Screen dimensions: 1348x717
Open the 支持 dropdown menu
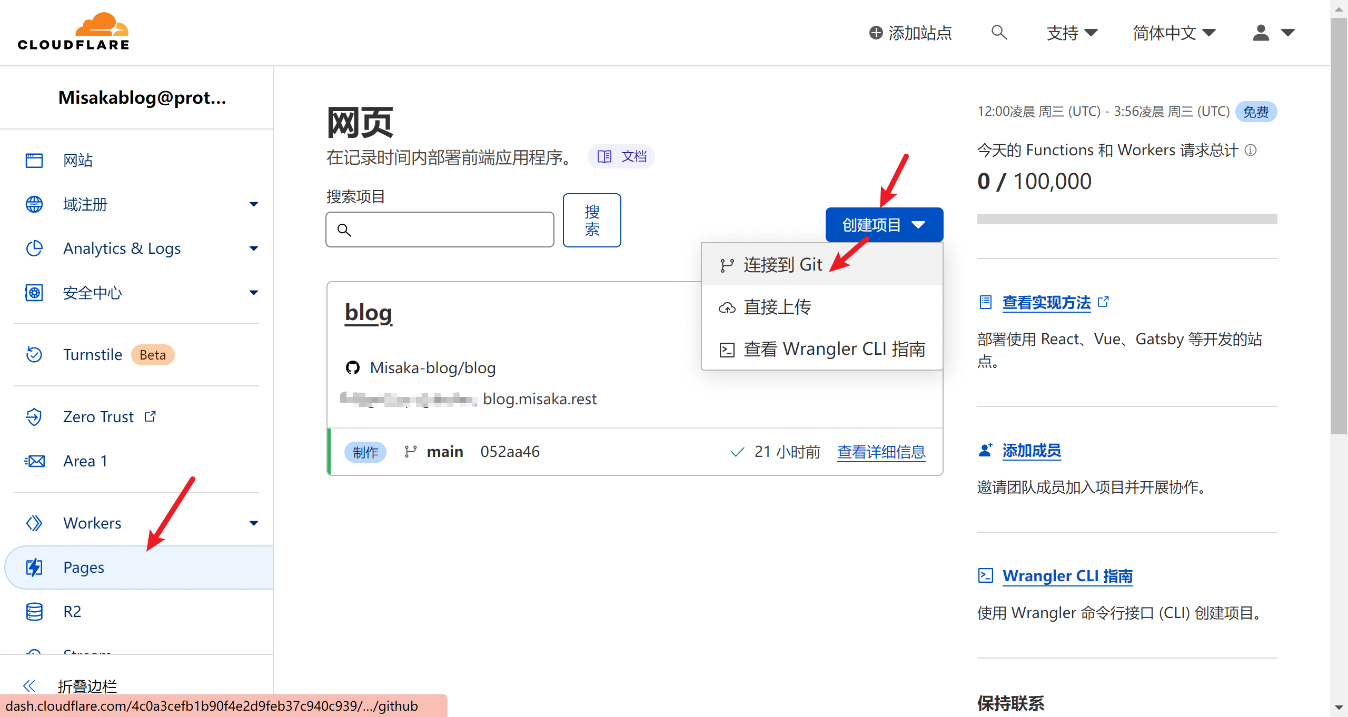pyautogui.click(x=1072, y=33)
